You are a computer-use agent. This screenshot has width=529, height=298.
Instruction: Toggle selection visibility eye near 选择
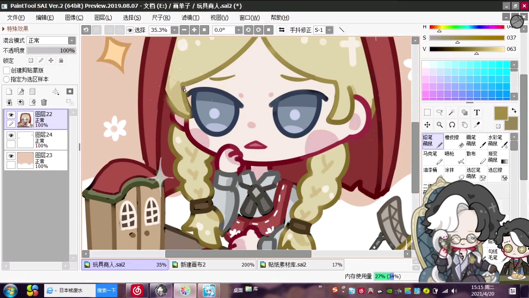coord(130,30)
